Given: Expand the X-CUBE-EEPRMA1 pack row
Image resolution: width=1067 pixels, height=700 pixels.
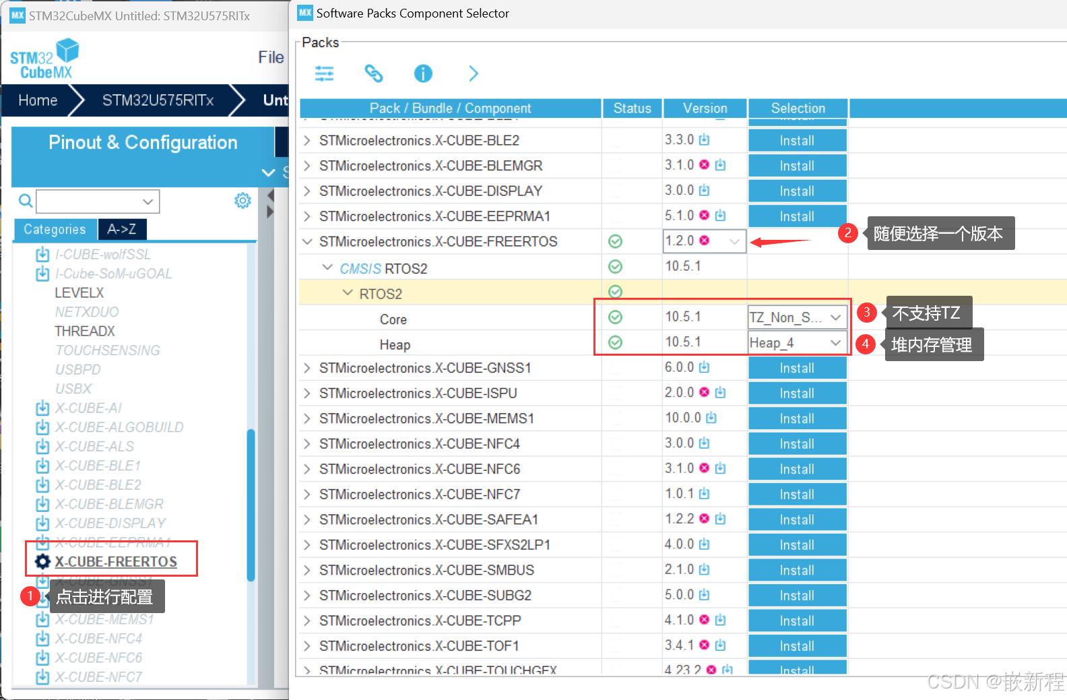Looking at the screenshot, I should (x=307, y=216).
